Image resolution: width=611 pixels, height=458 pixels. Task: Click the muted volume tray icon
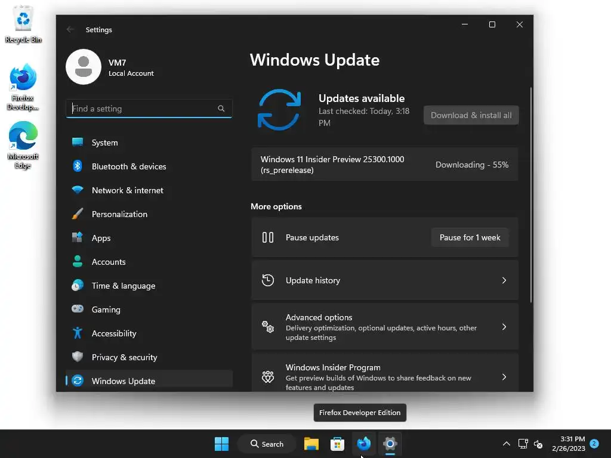538,444
